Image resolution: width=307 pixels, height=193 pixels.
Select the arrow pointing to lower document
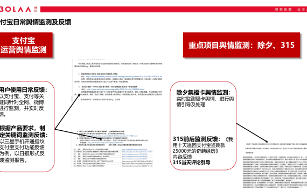[x=79, y=134]
